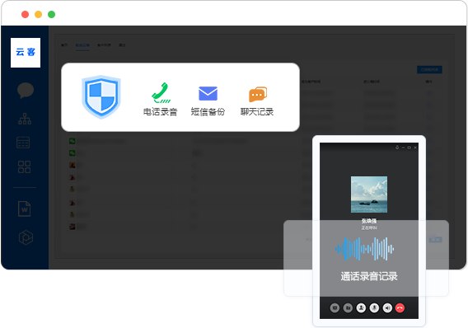Toggle the speaker button in call window
The image size is (468, 328).
click(387, 307)
